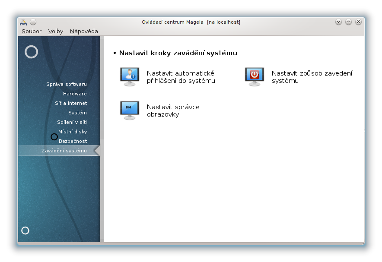
Task: Select Hardware in the sidebar
Action: [75, 94]
